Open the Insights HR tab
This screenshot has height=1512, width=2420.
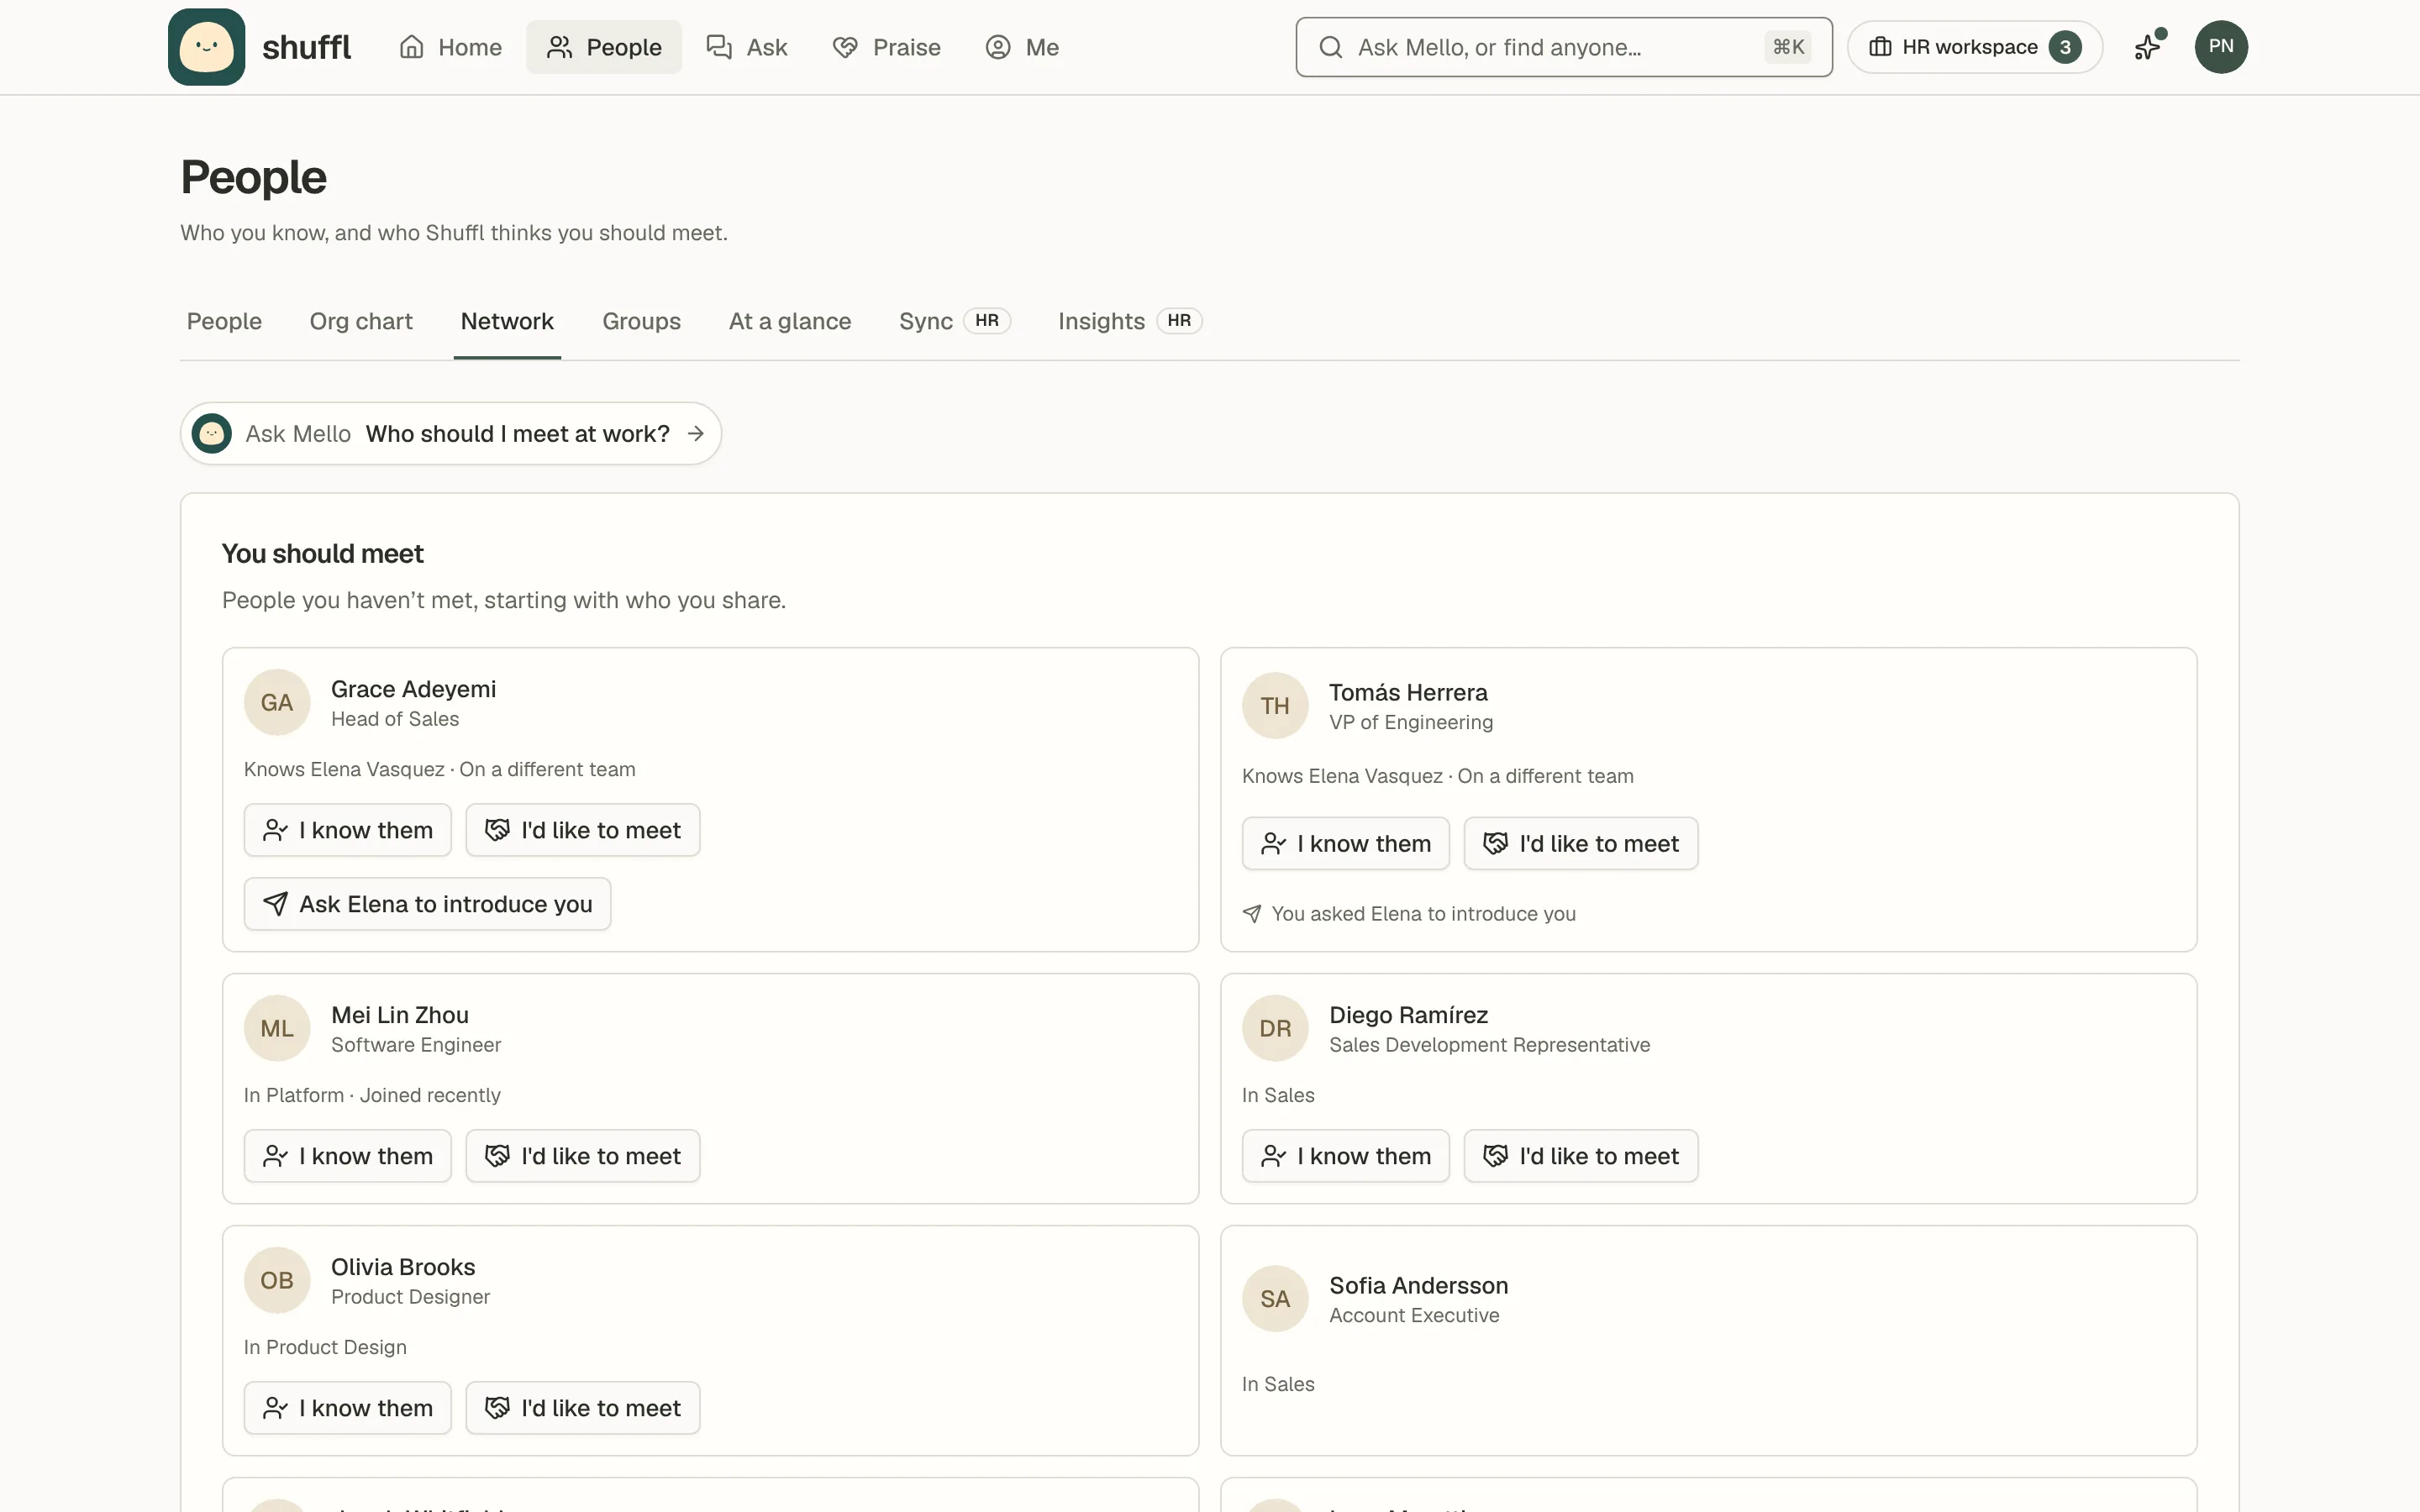point(1130,321)
